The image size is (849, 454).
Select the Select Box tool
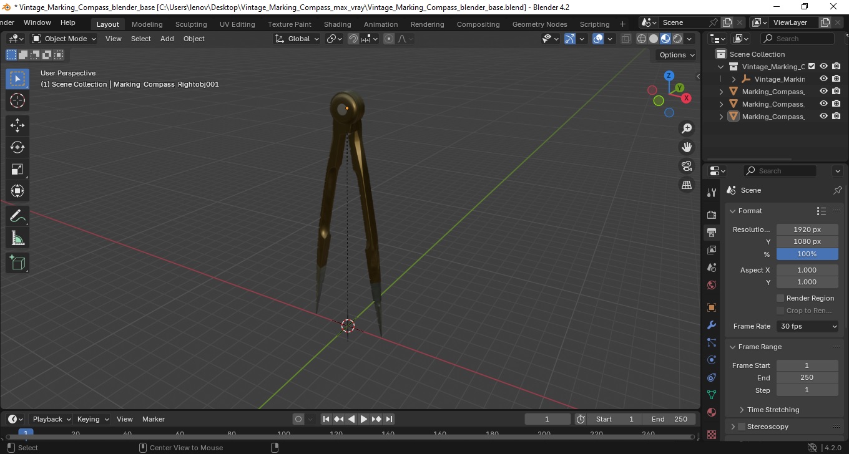(17, 79)
